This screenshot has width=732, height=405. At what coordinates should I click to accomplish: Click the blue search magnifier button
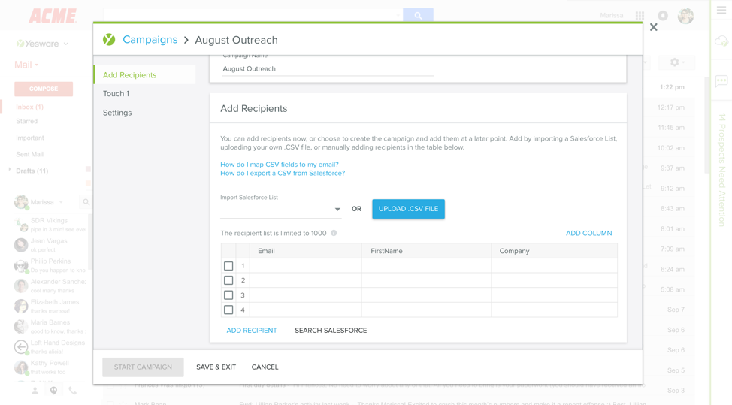418,15
